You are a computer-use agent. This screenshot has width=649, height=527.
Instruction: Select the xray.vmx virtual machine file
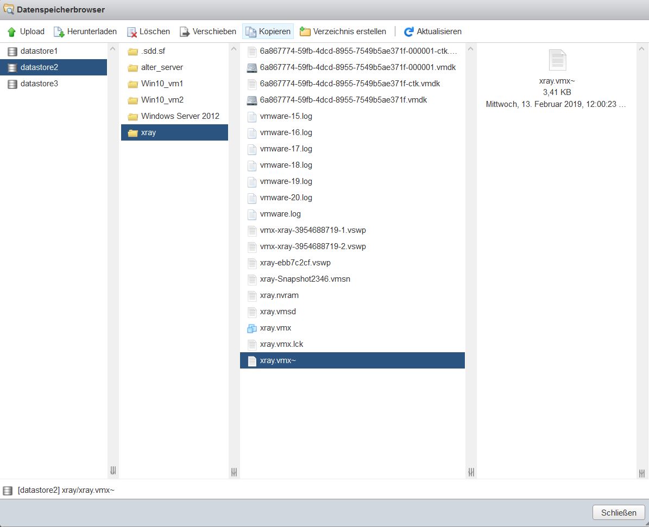point(275,328)
